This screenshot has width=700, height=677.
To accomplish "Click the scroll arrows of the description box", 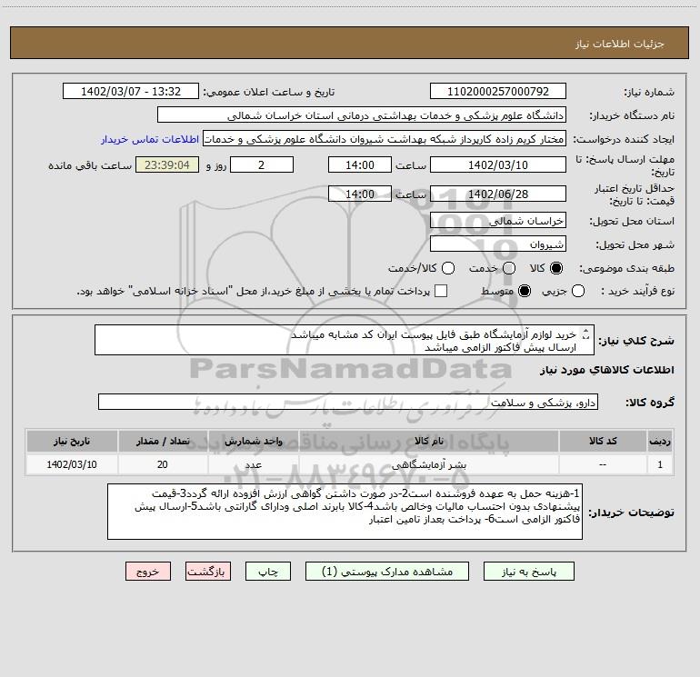I will coord(586,334).
